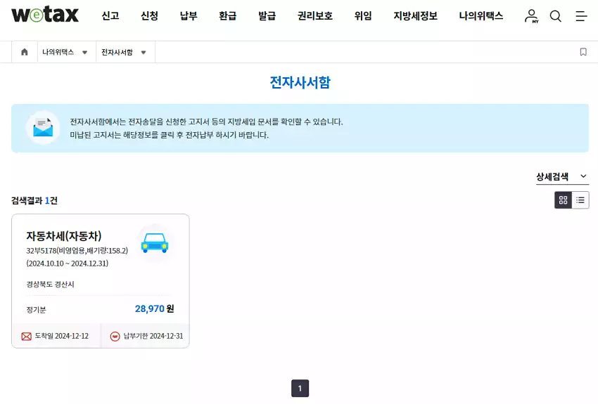Click the red envelope arrival icon
Viewport: 598px width, 404px height.
tap(26, 337)
